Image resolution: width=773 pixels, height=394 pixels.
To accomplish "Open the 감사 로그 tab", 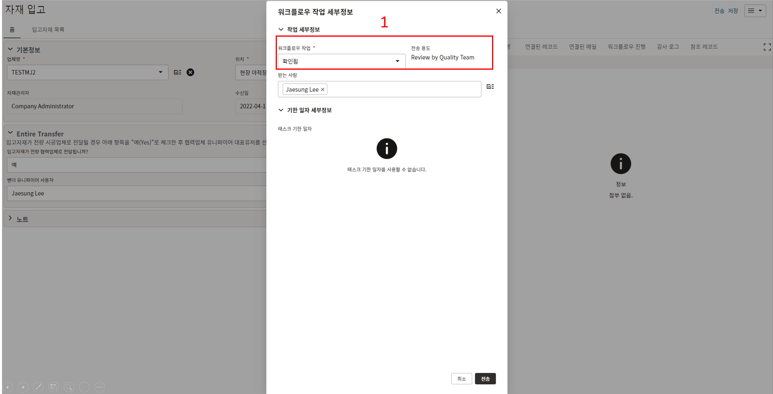I will [668, 47].
